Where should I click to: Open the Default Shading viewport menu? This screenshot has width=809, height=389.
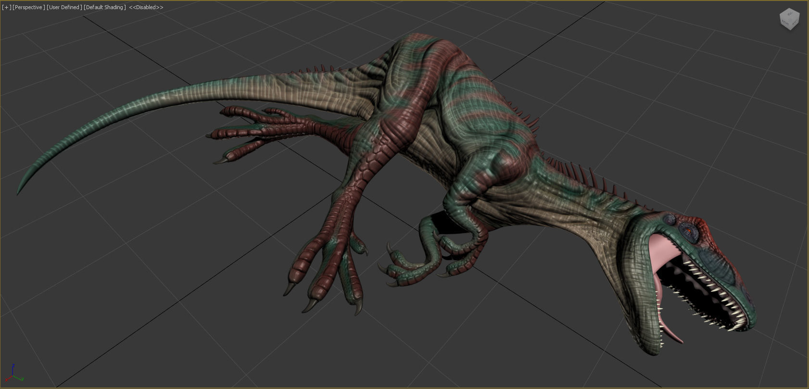(x=104, y=7)
